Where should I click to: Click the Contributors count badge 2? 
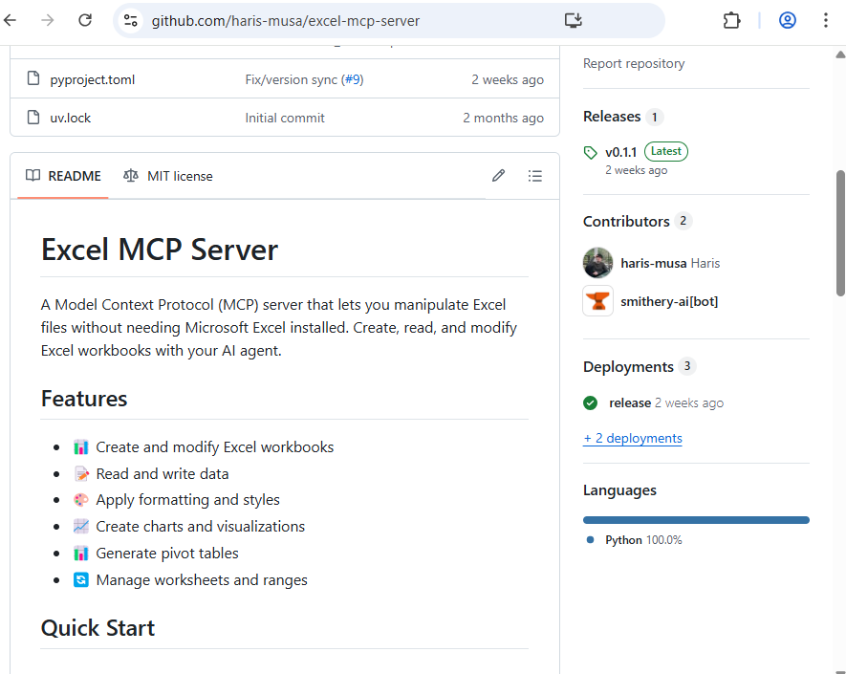[x=683, y=221]
